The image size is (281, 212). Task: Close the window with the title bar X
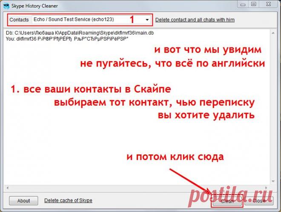268,4
